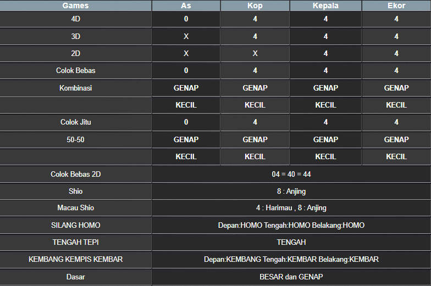Click the X in 2D row As column
Viewport: 431px width, 286px height.
click(x=186, y=53)
